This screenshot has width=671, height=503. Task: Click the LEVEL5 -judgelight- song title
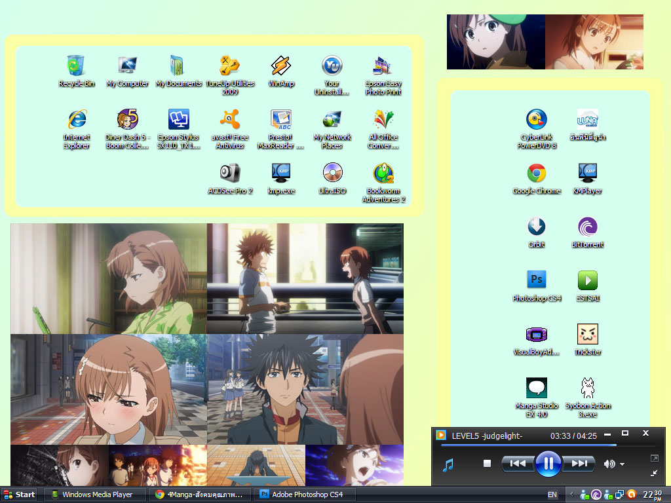(x=487, y=436)
